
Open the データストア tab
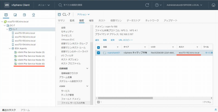(x=133, y=21)
